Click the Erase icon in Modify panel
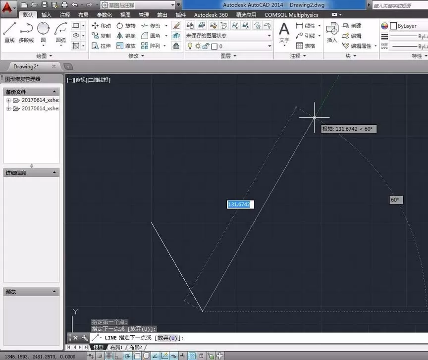This screenshot has width=428, height=360. (x=176, y=26)
